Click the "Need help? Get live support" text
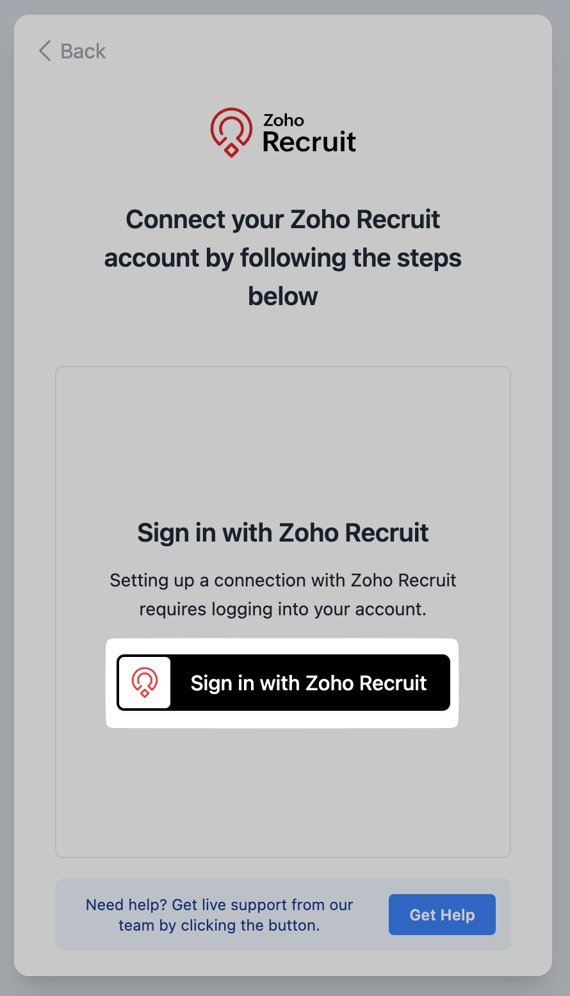Viewport: 570px width, 996px height. (x=220, y=905)
